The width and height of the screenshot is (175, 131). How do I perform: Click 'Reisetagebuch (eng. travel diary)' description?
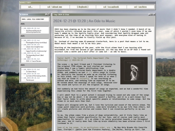(36, 43)
